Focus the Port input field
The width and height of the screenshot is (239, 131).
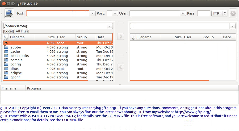pyautogui.click(x=109, y=13)
